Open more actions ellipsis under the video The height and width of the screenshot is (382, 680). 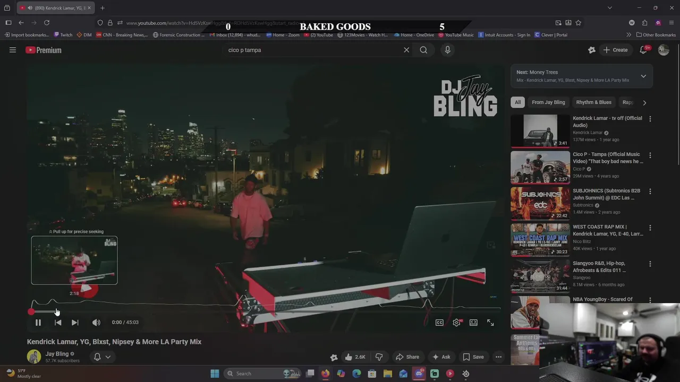[x=498, y=357]
